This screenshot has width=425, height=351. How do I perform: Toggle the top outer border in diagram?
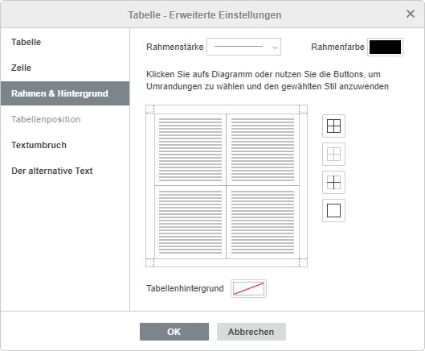227,114
